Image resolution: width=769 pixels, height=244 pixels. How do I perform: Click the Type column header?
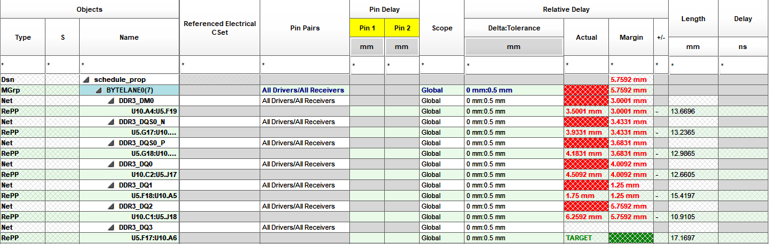coord(23,37)
